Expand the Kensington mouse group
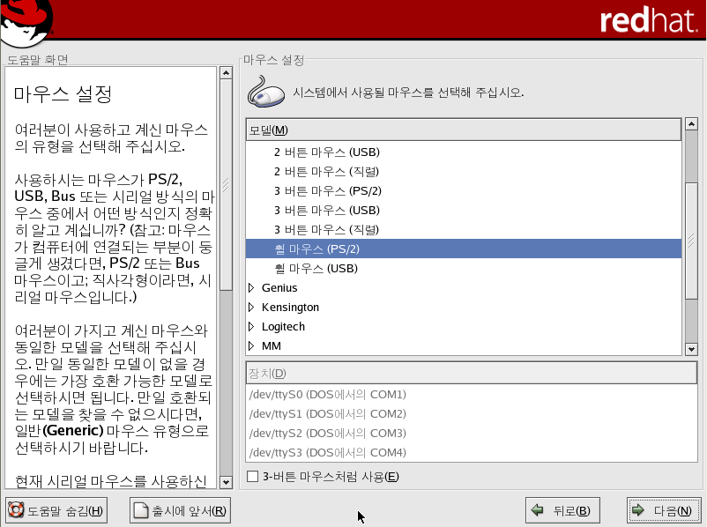 click(x=251, y=307)
